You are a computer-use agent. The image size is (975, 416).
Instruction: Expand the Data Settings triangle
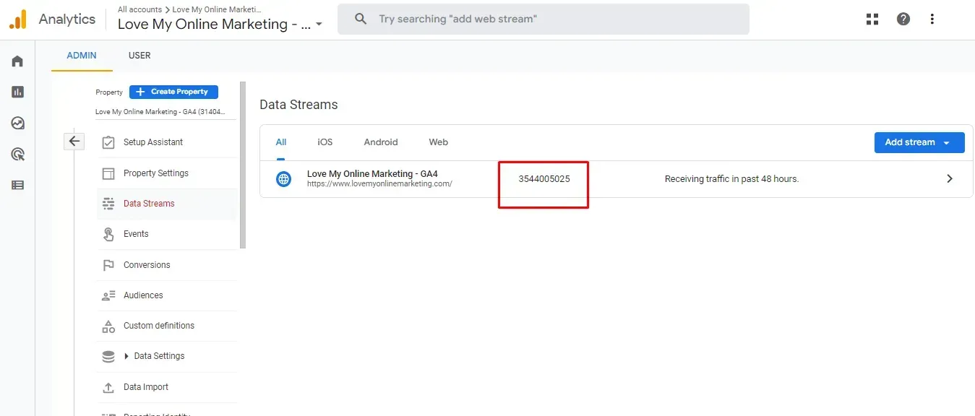point(126,356)
